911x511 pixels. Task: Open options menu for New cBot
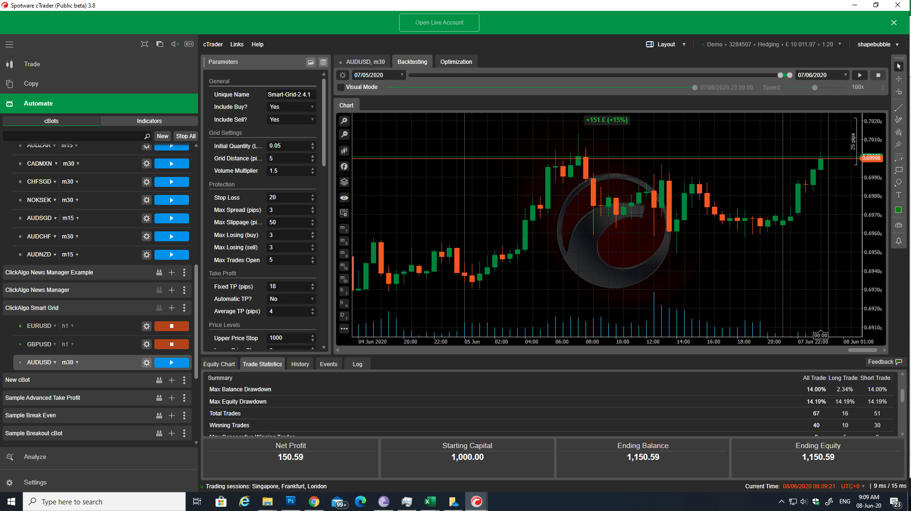pos(184,380)
